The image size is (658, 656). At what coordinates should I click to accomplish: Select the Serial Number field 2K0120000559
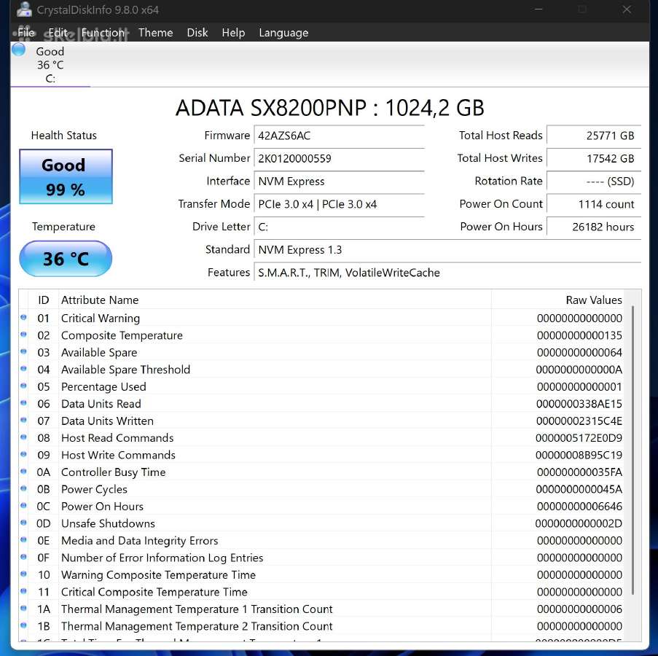(x=339, y=159)
